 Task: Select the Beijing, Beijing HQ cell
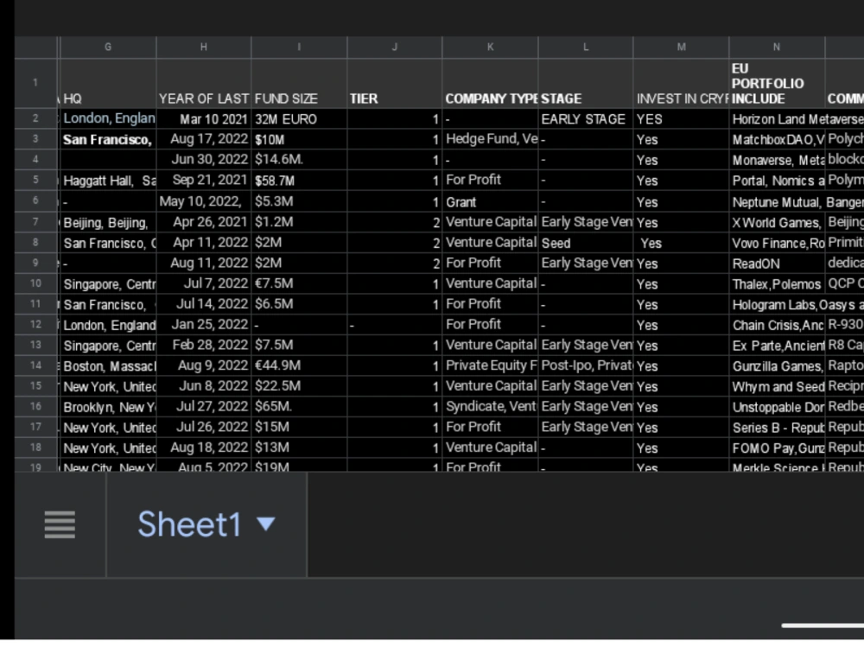pyautogui.click(x=108, y=222)
